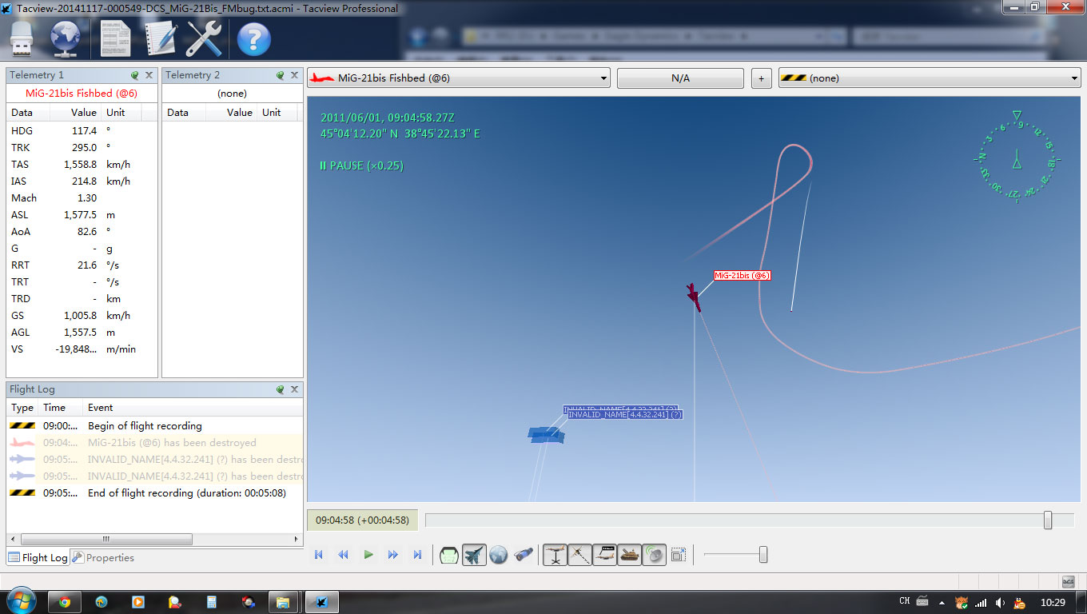Click the plus button beside N/A
Image resolution: width=1087 pixels, height=614 pixels.
(761, 78)
